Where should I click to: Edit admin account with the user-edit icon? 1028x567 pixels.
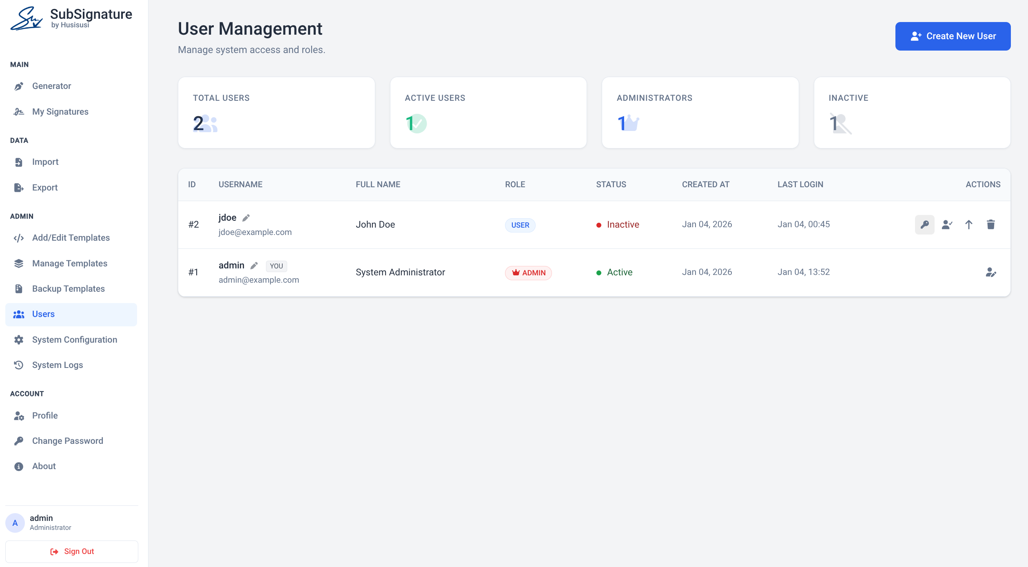[x=991, y=272]
